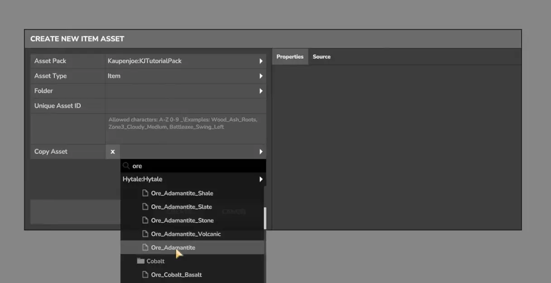Click the Cobalt folder icon
This screenshot has width=551, height=283.
[141, 261]
